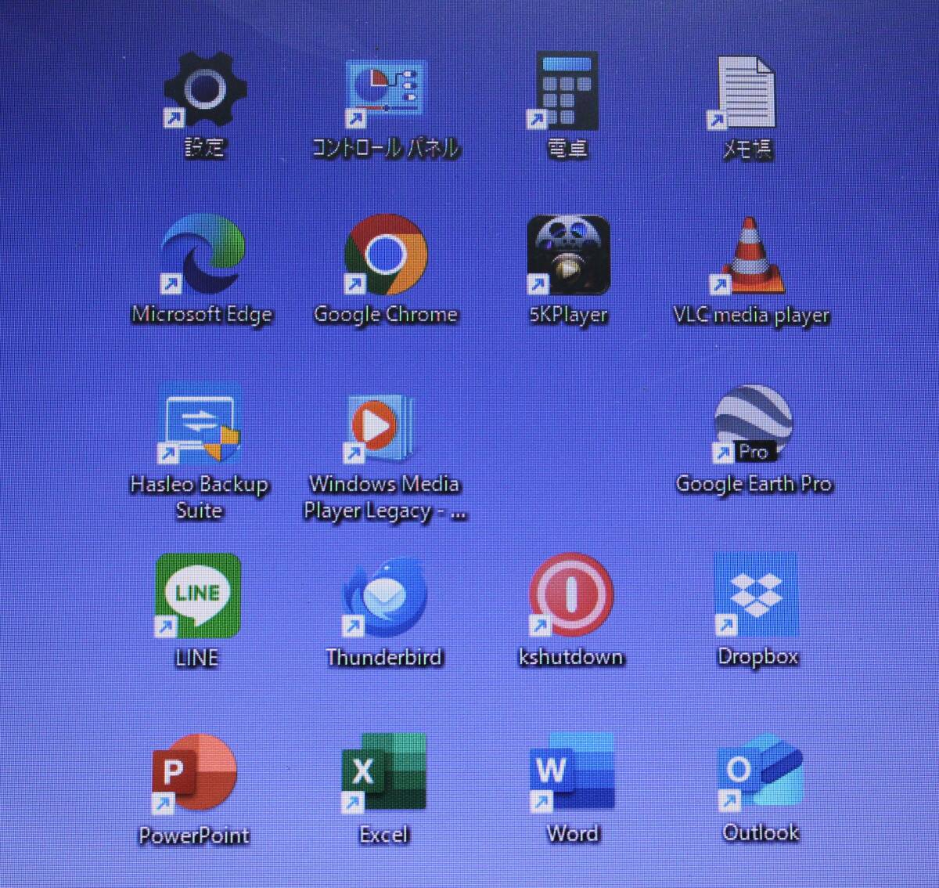The image size is (939, 888).
Task: Launch Google Earth Pro shortcut
Action: pos(753,424)
